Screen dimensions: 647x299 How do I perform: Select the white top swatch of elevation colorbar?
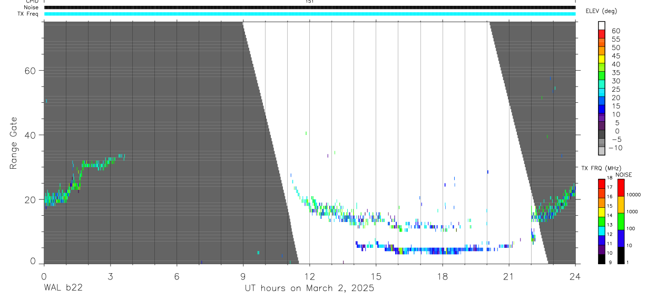(602, 26)
